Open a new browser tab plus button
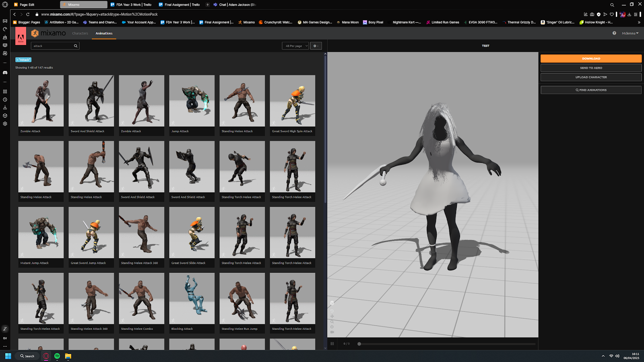644x362 pixels. click(208, 5)
